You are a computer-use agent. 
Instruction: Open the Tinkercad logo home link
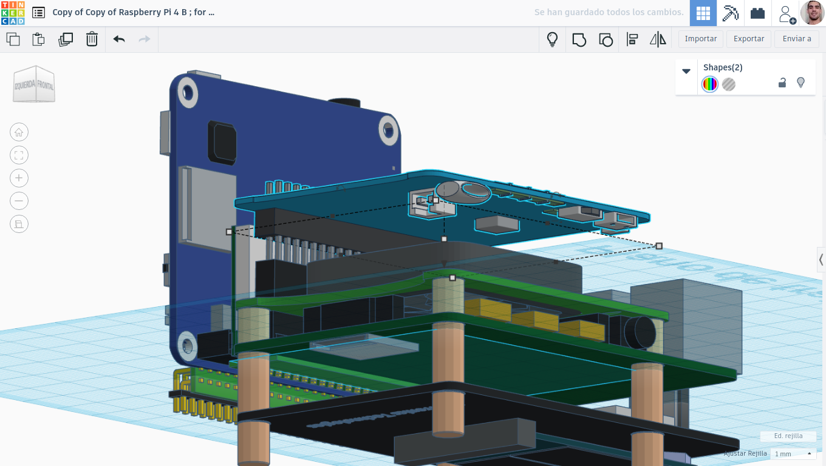pyautogui.click(x=13, y=13)
